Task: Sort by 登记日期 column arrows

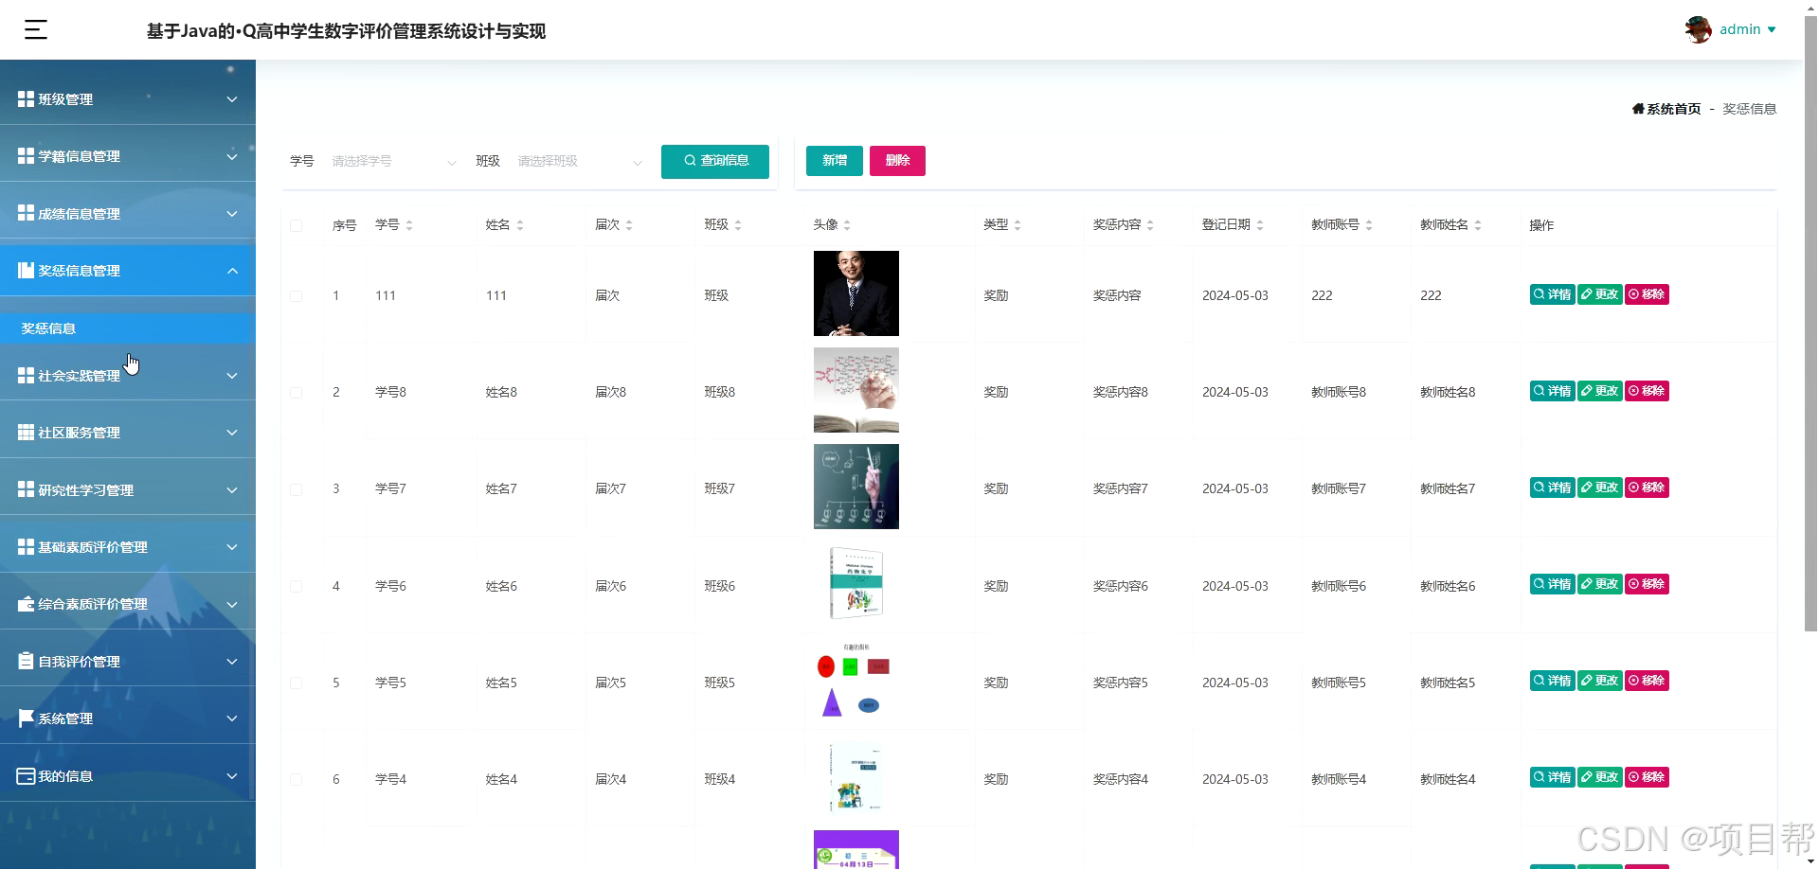Action: point(1260,225)
